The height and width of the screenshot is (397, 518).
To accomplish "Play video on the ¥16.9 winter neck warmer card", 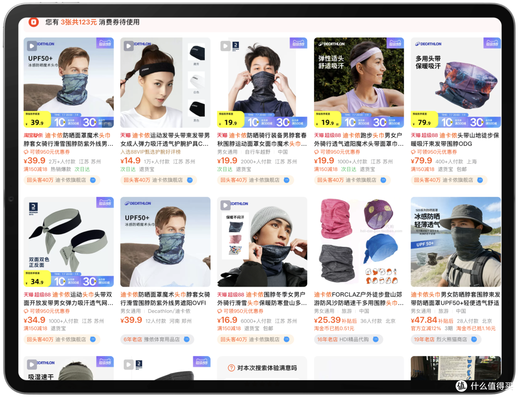I will tap(225, 205).
